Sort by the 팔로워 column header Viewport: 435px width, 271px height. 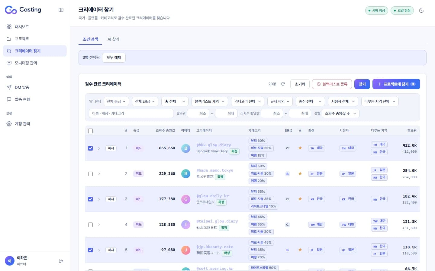(412, 130)
